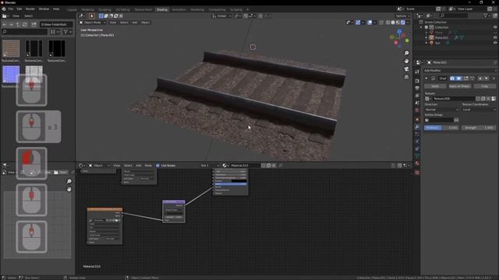Switch to the Animation workspace tab
This screenshot has width=499, height=280.
tap(179, 10)
